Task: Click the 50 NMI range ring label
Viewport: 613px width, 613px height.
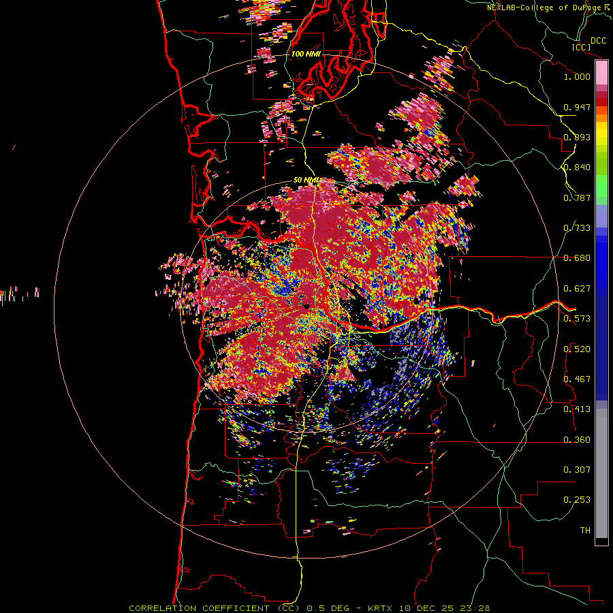Action: [x=306, y=180]
